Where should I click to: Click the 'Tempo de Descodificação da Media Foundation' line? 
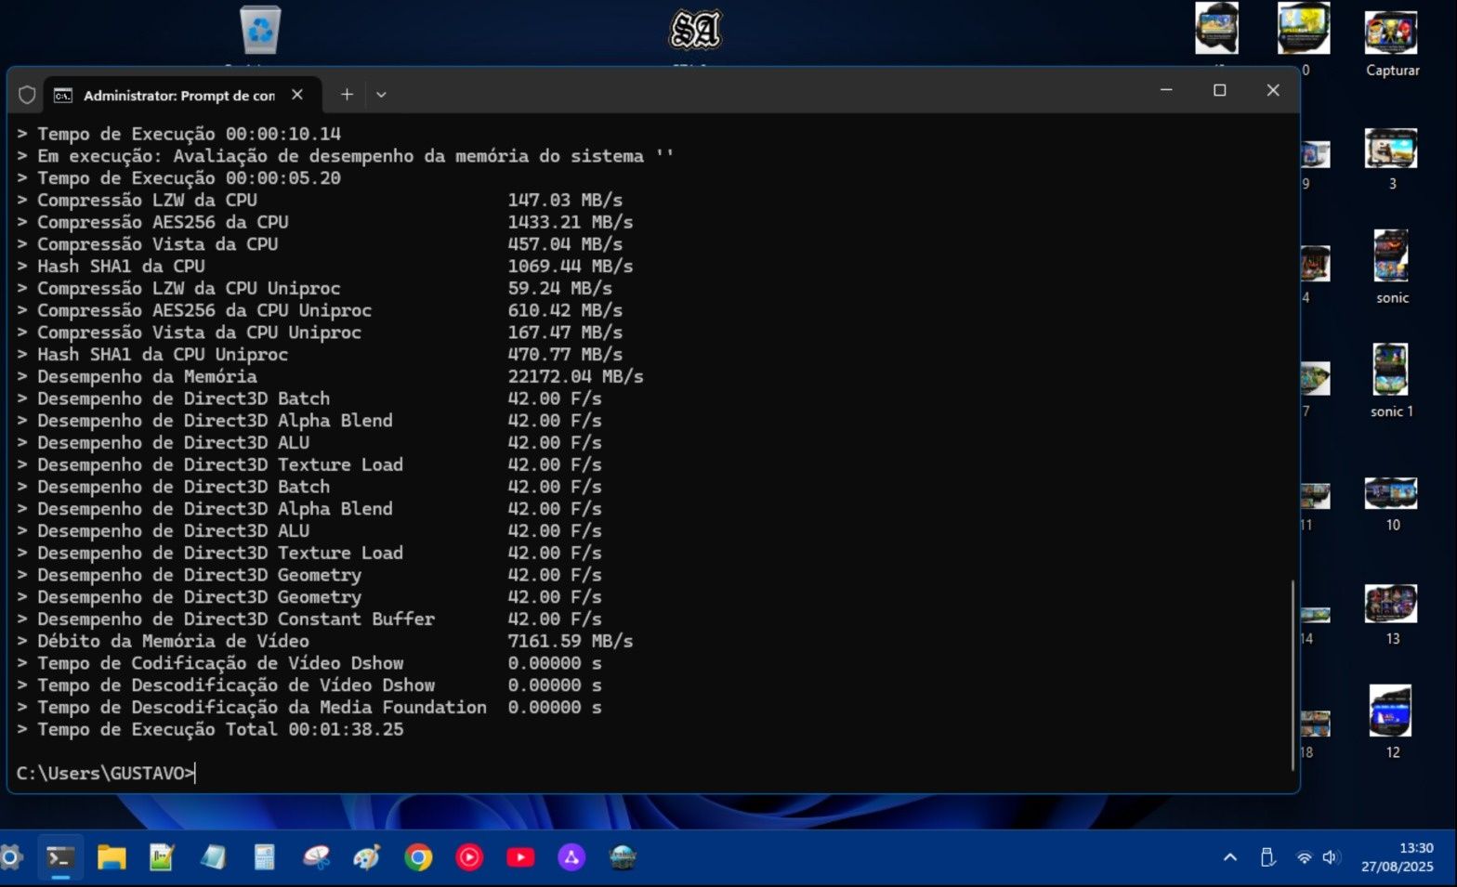point(308,707)
